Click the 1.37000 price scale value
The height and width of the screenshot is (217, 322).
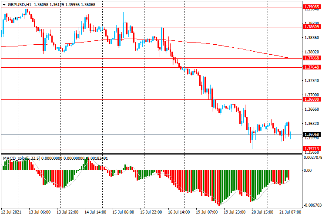coord(312,95)
